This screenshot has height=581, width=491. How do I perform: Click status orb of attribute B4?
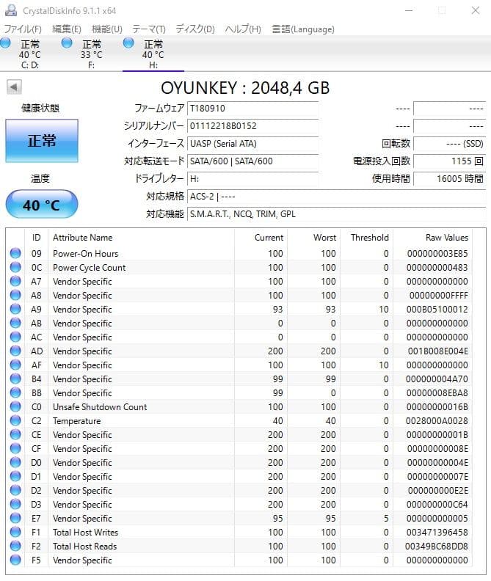15,379
